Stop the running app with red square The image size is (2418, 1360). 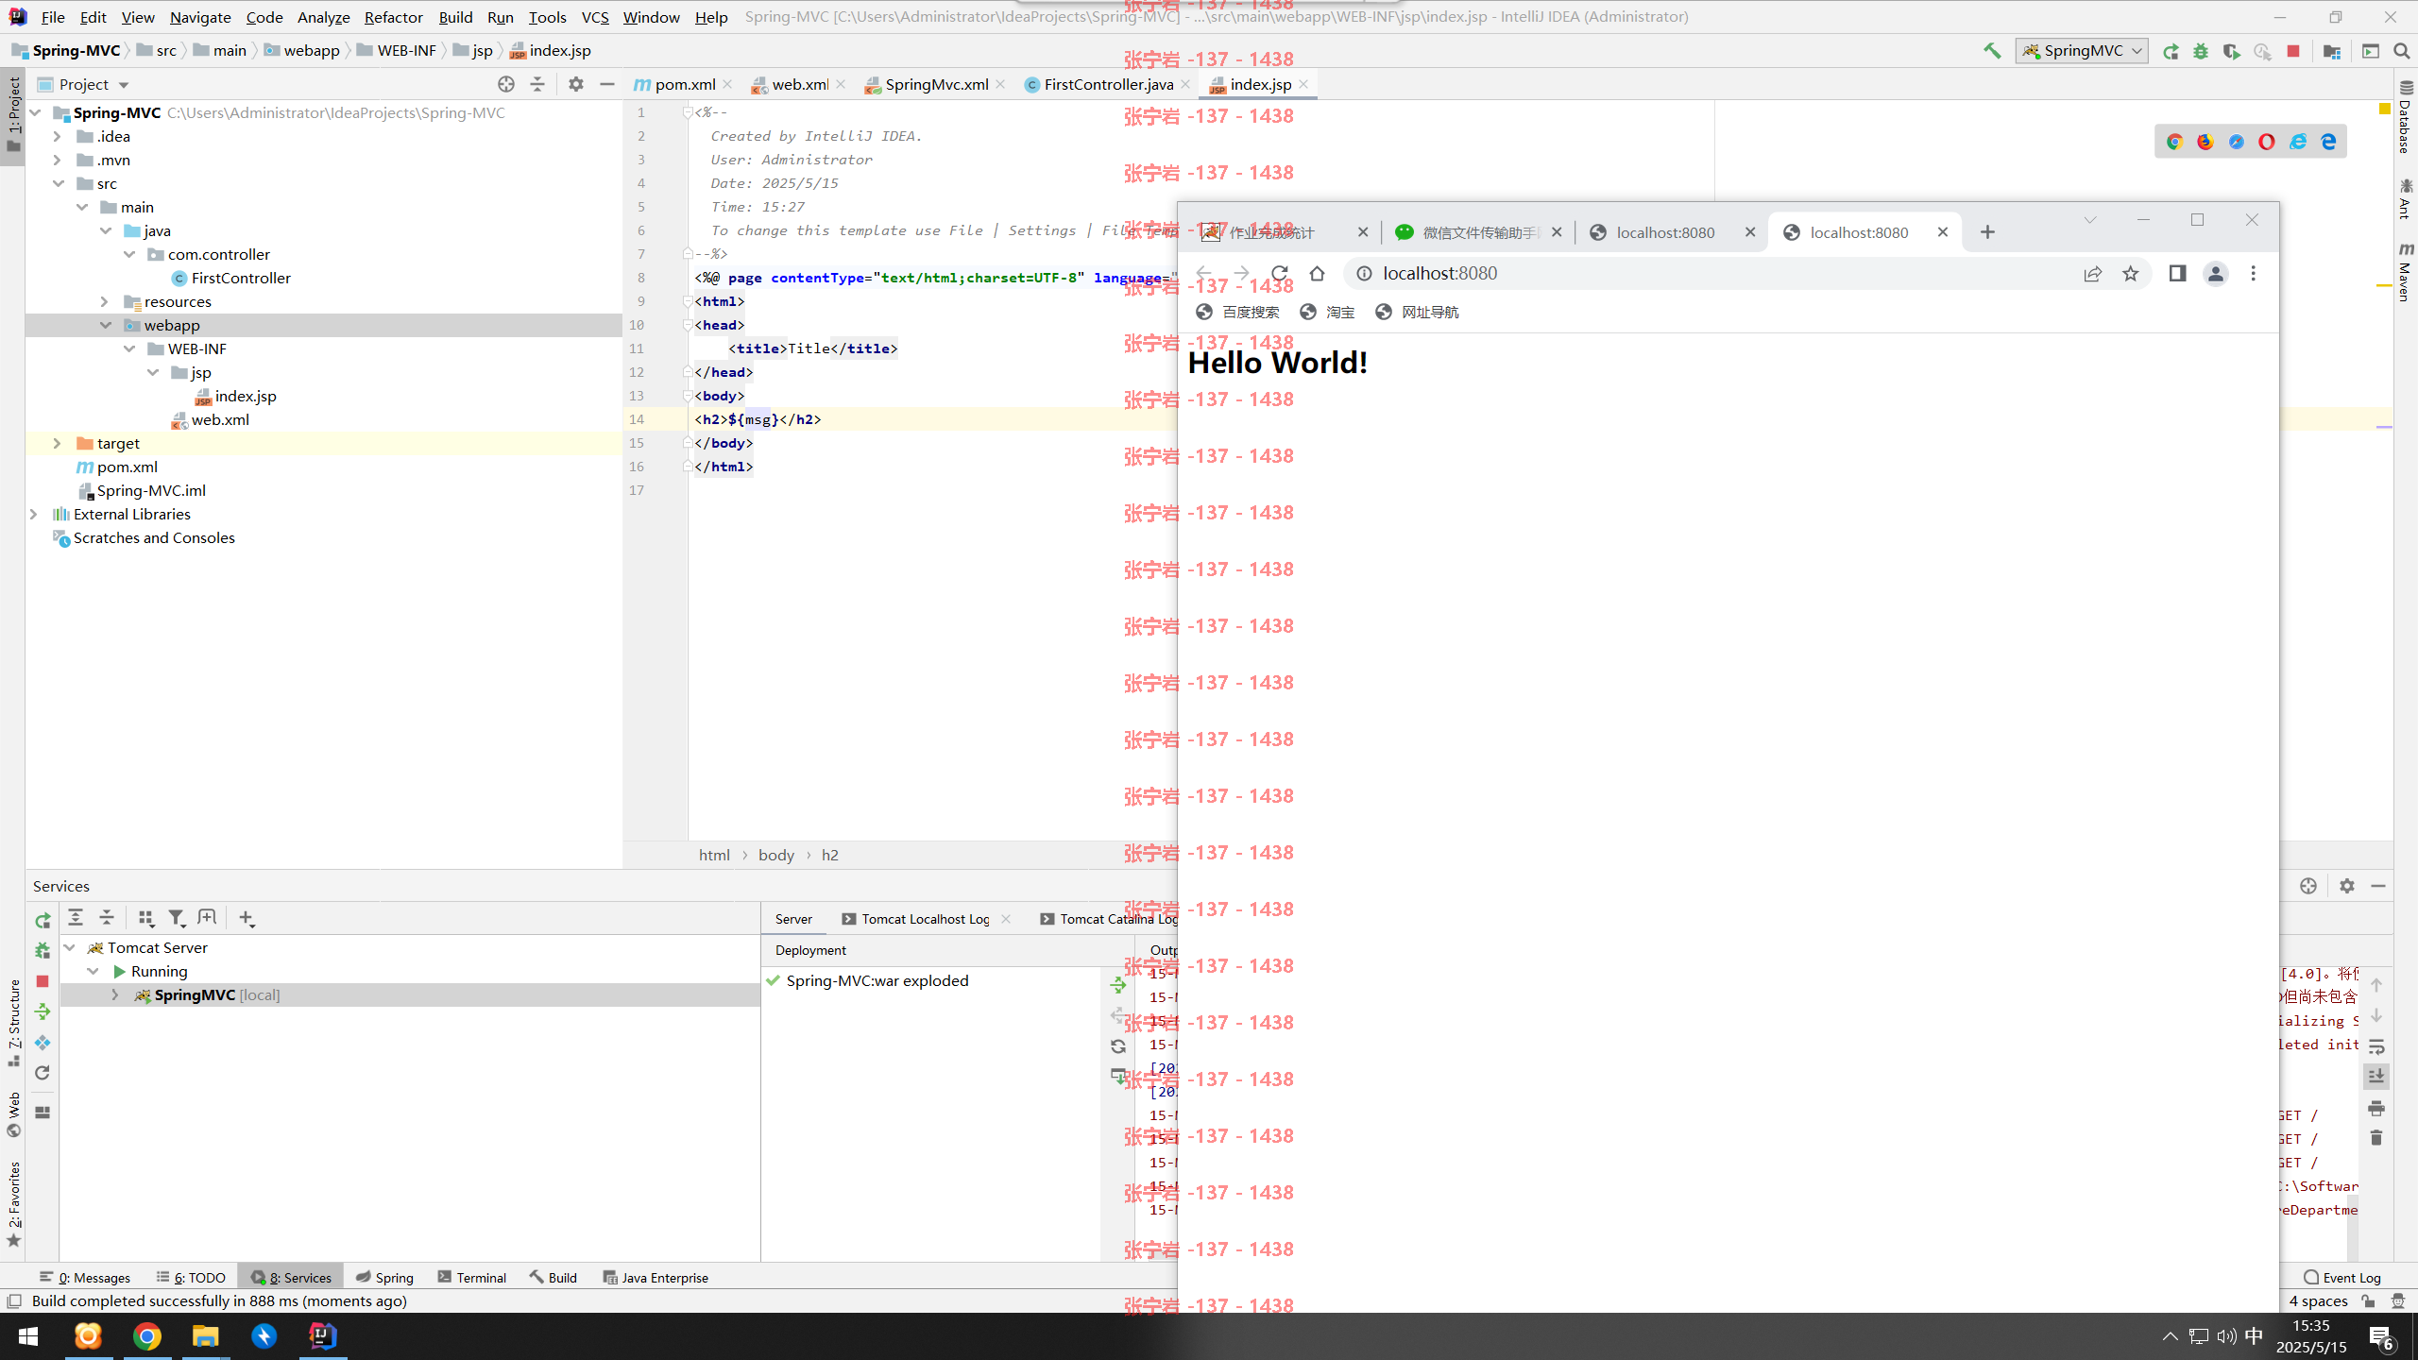click(x=2293, y=51)
